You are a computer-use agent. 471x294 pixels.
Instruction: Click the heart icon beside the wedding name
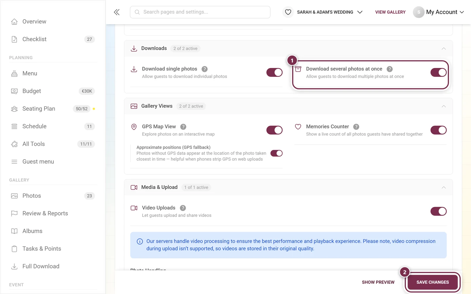tap(288, 12)
